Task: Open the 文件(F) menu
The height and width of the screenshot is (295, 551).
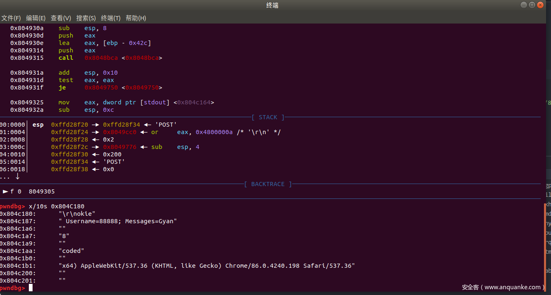Action: coord(11,18)
